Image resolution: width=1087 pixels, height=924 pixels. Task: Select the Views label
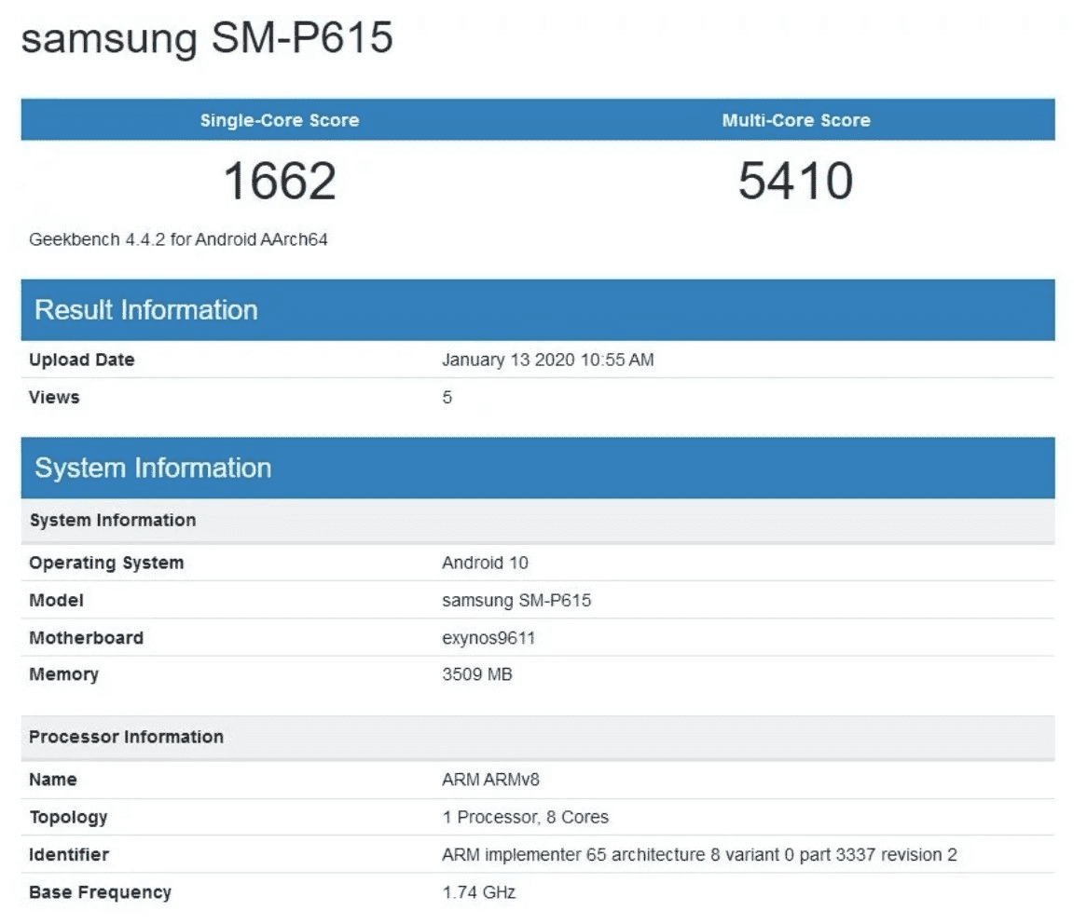tap(54, 397)
